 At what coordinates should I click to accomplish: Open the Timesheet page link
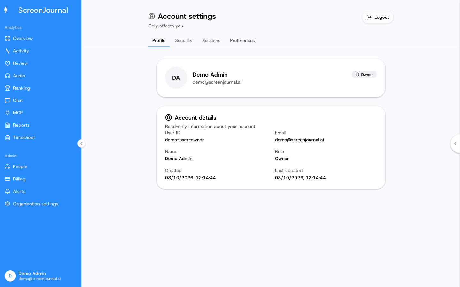tap(24, 138)
